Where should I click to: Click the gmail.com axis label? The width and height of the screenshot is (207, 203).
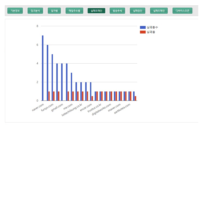57,108
